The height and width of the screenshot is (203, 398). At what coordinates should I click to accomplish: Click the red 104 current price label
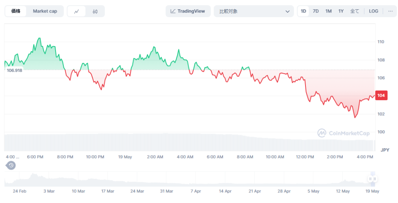coord(381,95)
